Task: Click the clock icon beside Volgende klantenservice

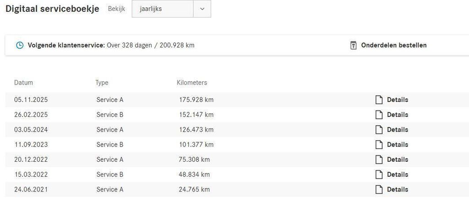Action: (20, 45)
